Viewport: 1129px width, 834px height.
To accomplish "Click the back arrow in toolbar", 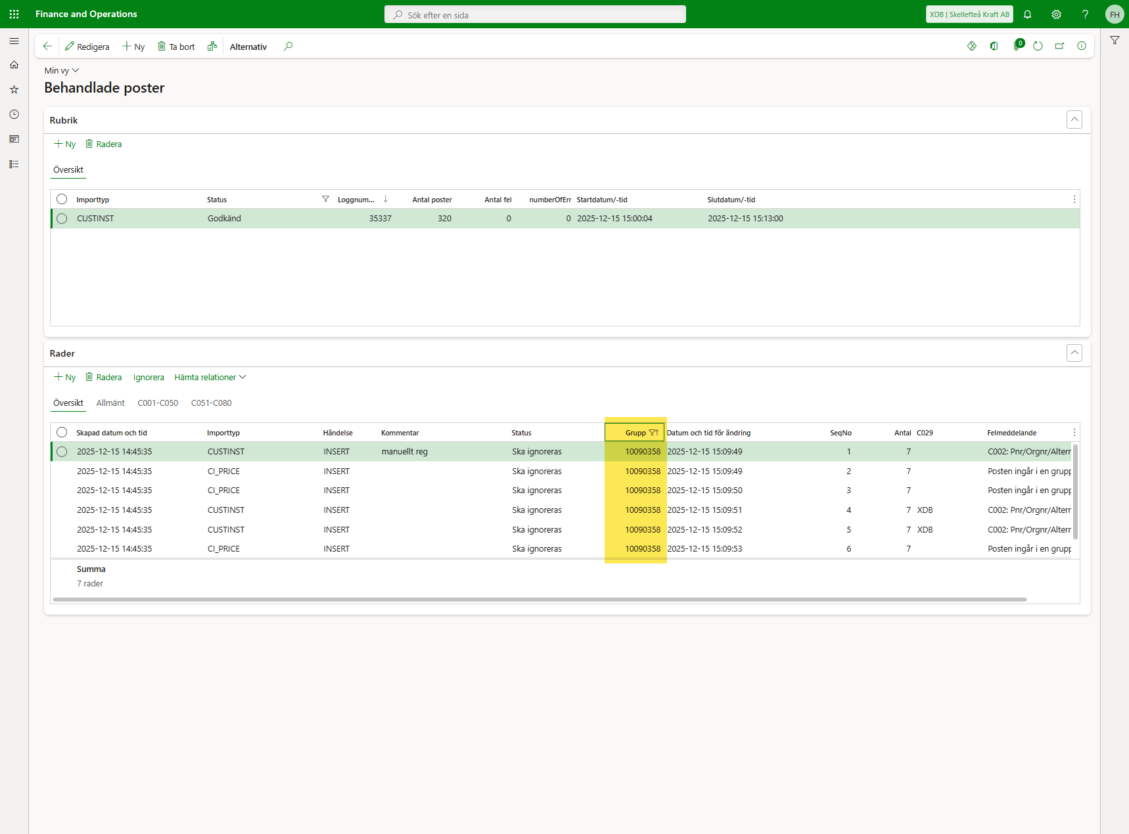I will (x=47, y=47).
